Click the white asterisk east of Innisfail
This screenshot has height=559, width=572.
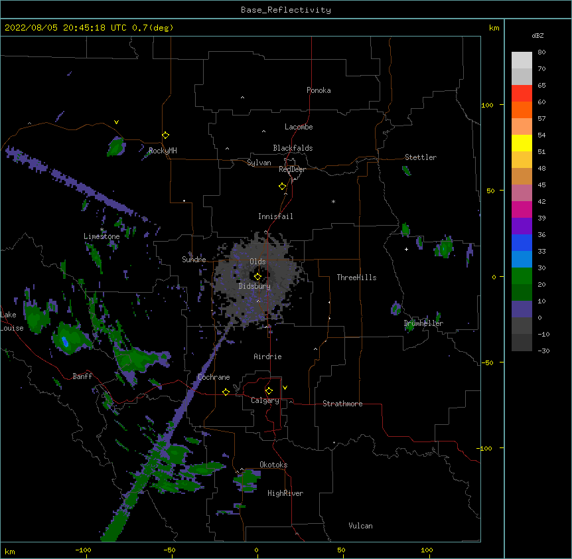click(x=333, y=201)
